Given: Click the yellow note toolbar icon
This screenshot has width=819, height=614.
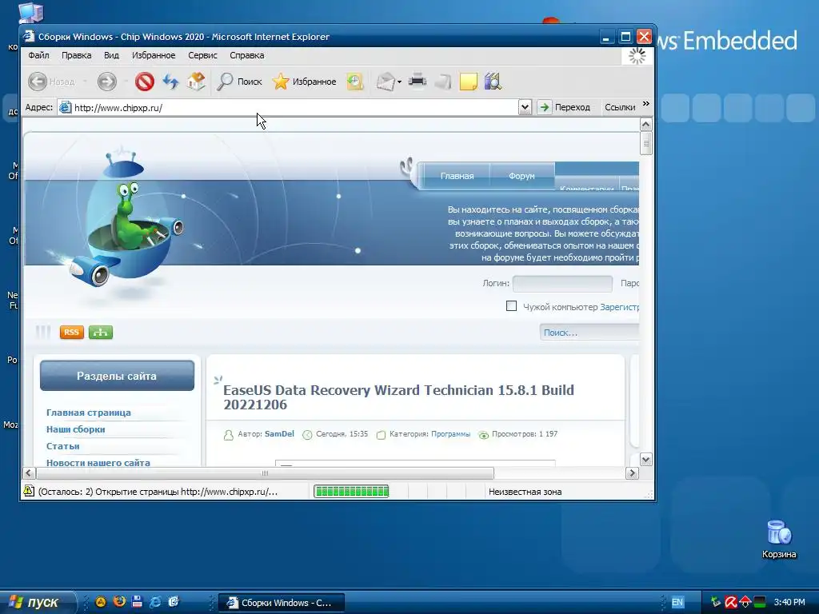Looking at the screenshot, I should point(468,82).
